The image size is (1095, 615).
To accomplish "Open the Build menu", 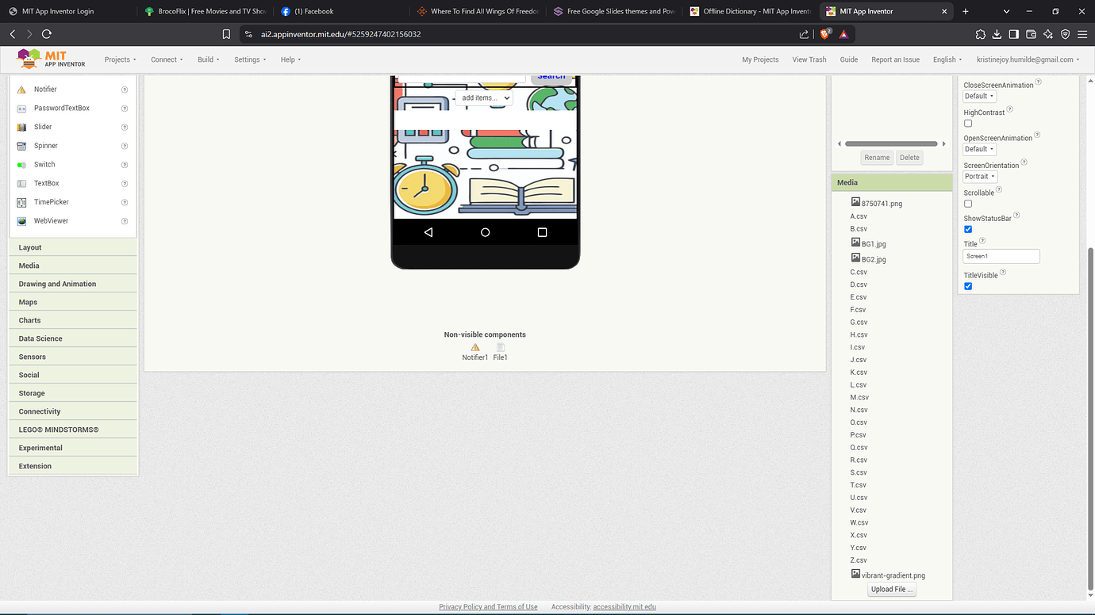I will coord(208,59).
